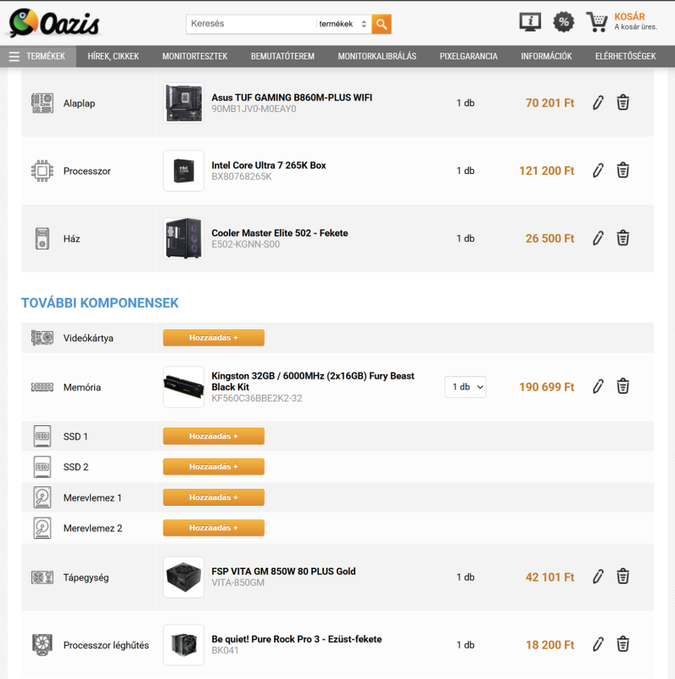Click the Be quiet! cooler thumbnail

(x=183, y=645)
